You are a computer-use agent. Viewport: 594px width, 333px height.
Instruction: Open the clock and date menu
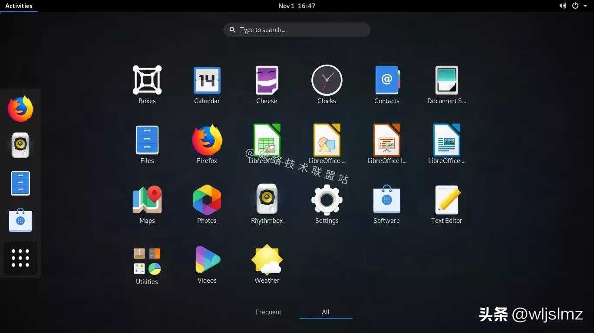coord(297,6)
